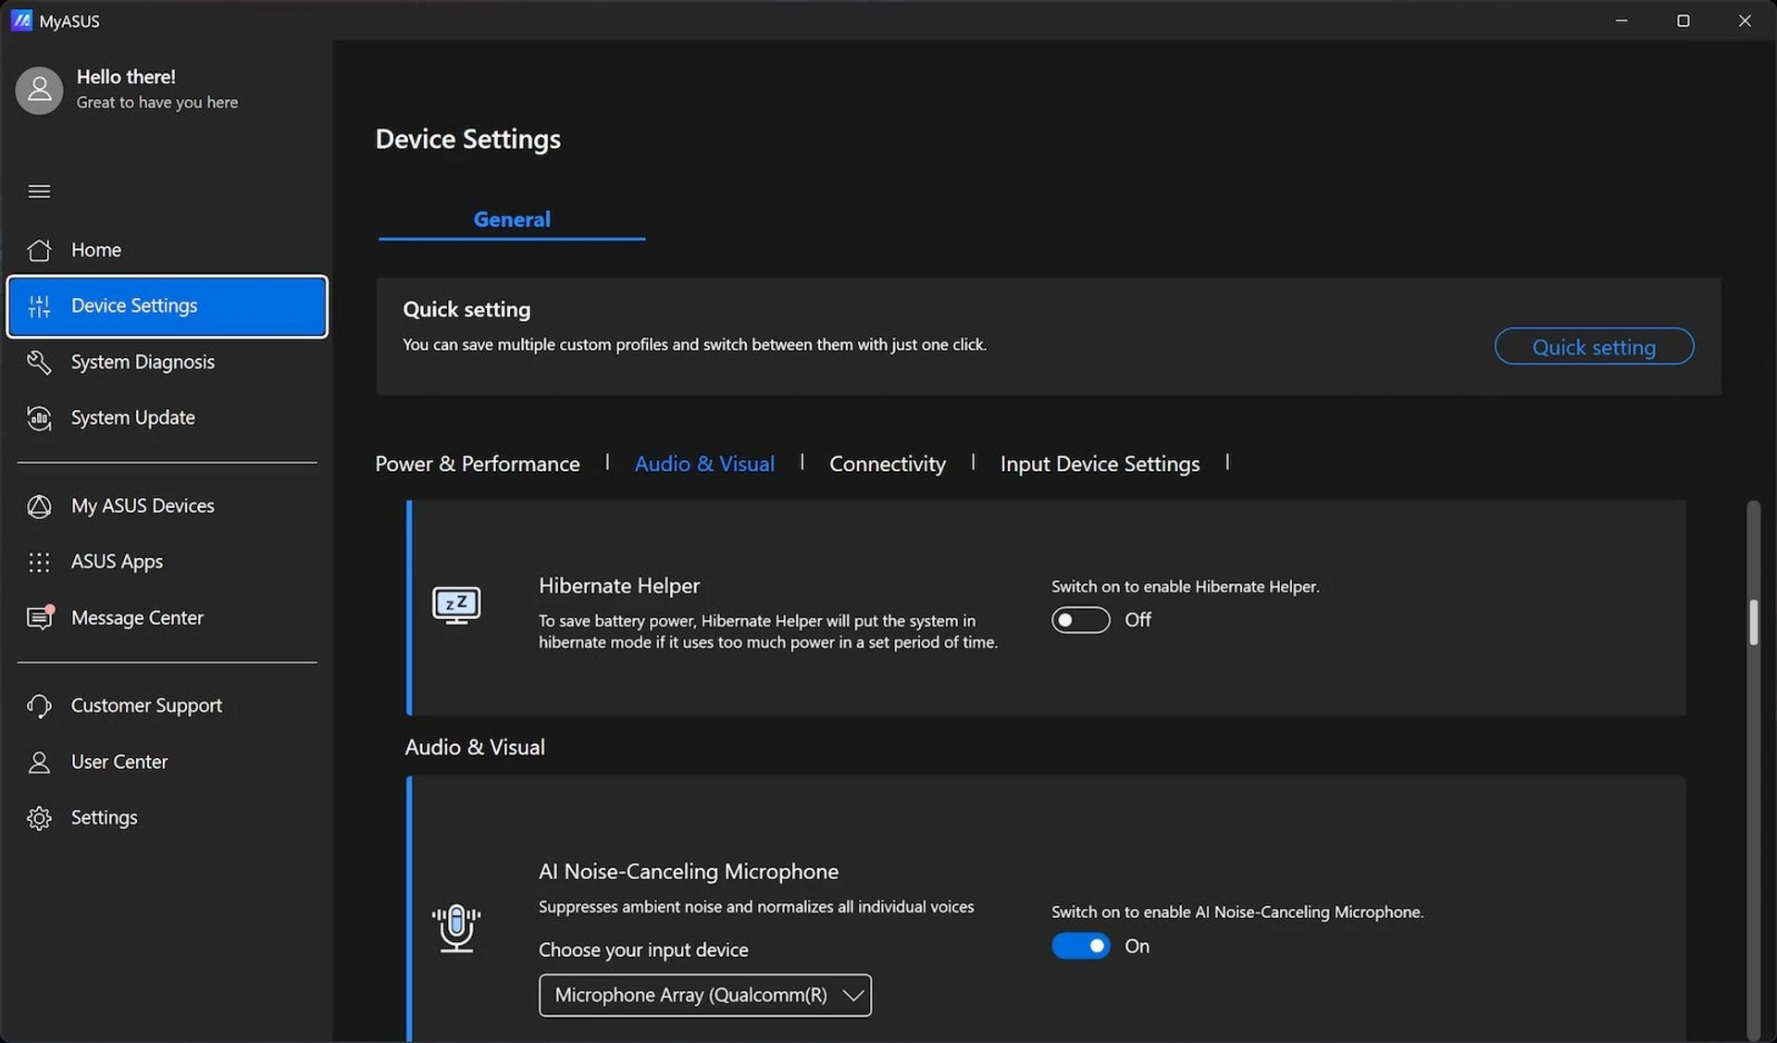Click the AI Noise-Canceling microphone icon
Viewport: 1777px width, 1043px height.
point(456,928)
